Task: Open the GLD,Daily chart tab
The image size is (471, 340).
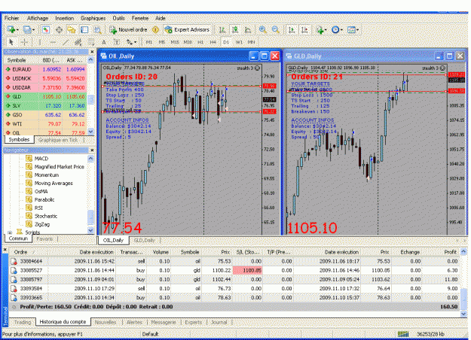Action: pyautogui.click(x=144, y=240)
